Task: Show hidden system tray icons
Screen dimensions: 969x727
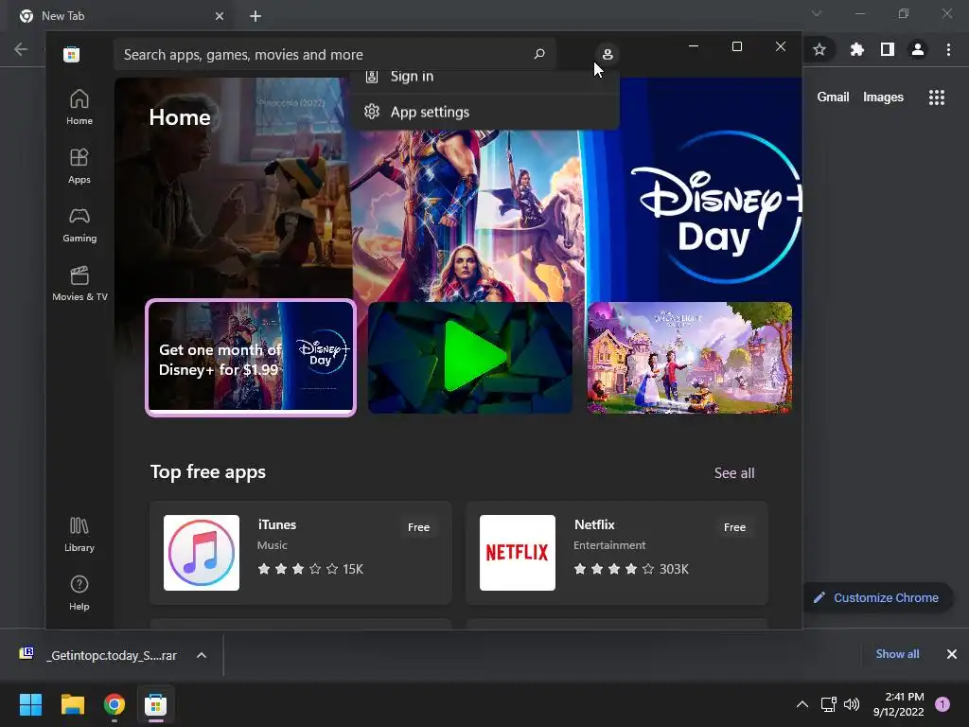Action: (802, 704)
